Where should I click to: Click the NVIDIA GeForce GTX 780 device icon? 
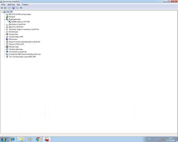point(10,22)
